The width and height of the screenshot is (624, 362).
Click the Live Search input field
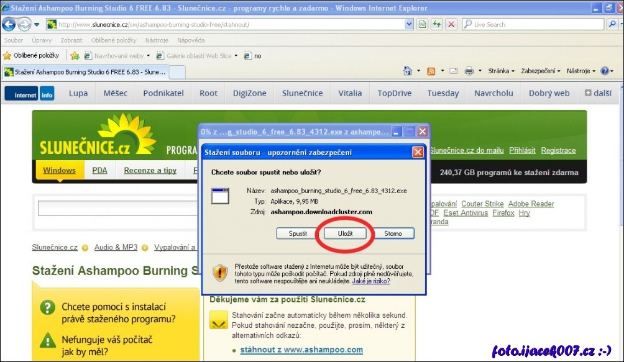pyautogui.click(x=535, y=24)
